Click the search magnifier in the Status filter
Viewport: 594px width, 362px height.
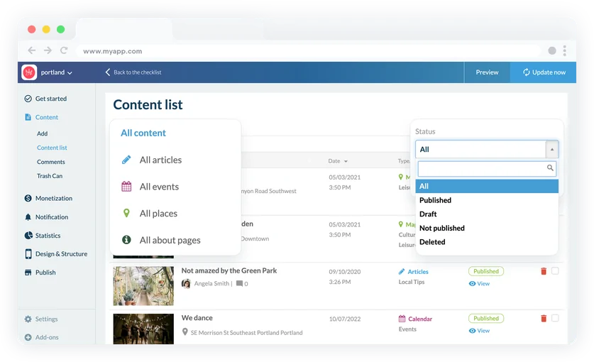click(550, 168)
